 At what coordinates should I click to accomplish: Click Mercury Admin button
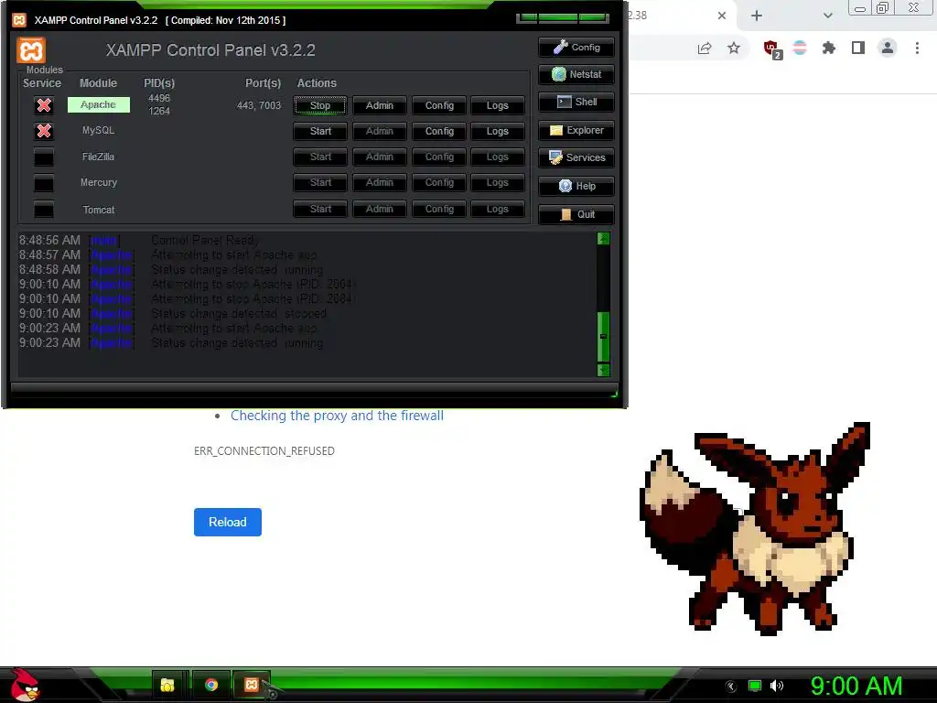pos(380,183)
